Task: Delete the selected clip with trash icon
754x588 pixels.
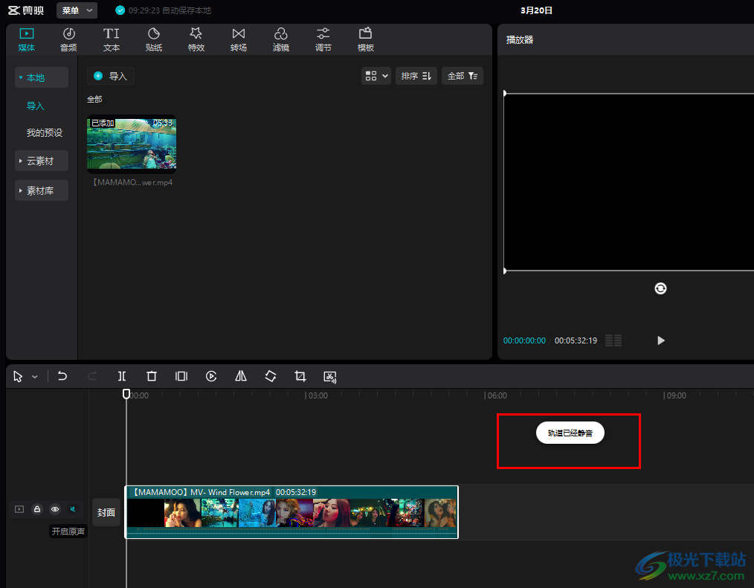Action: pos(152,376)
